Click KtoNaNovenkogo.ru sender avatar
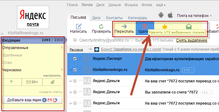 pos(87,69)
